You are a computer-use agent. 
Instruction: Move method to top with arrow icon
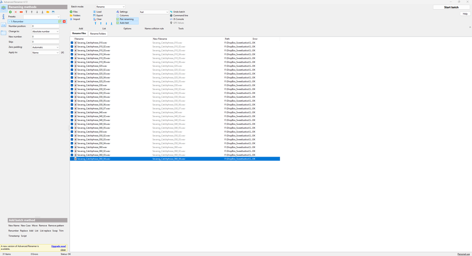tap(26, 12)
